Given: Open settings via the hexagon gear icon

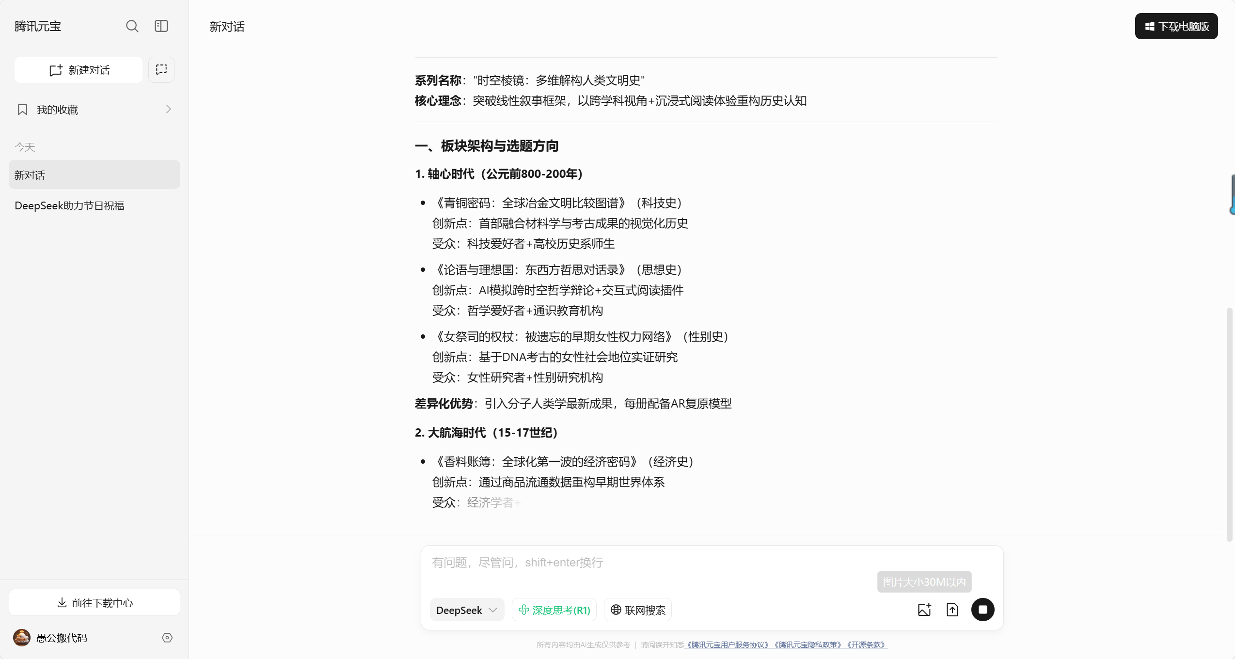Looking at the screenshot, I should point(167,638).
